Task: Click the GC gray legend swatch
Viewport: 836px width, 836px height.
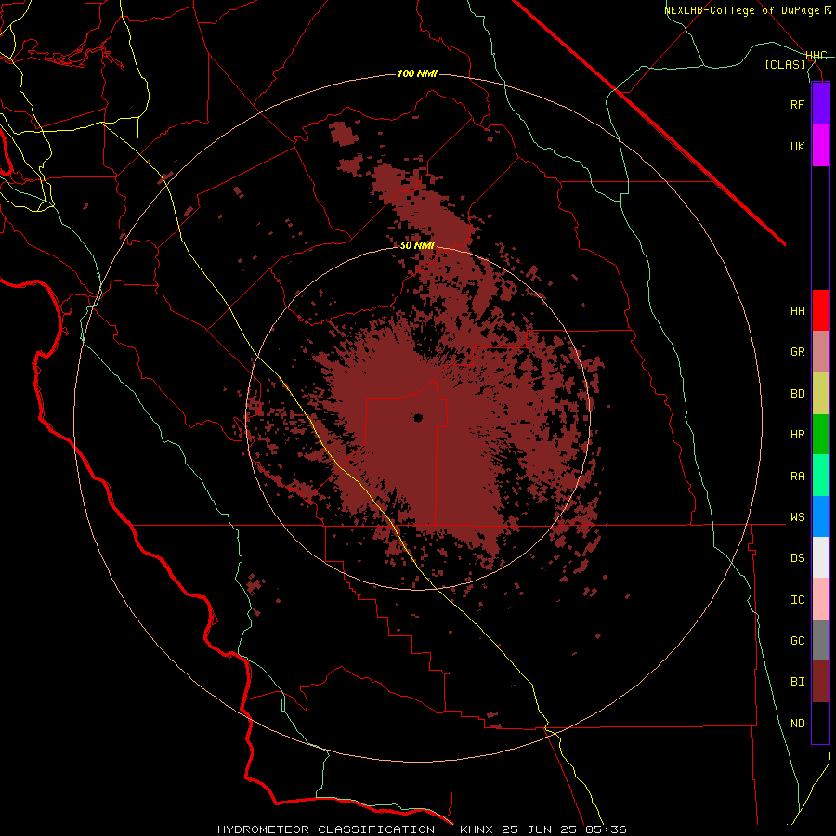Action: pyautogui.click(x=820, y=640)
